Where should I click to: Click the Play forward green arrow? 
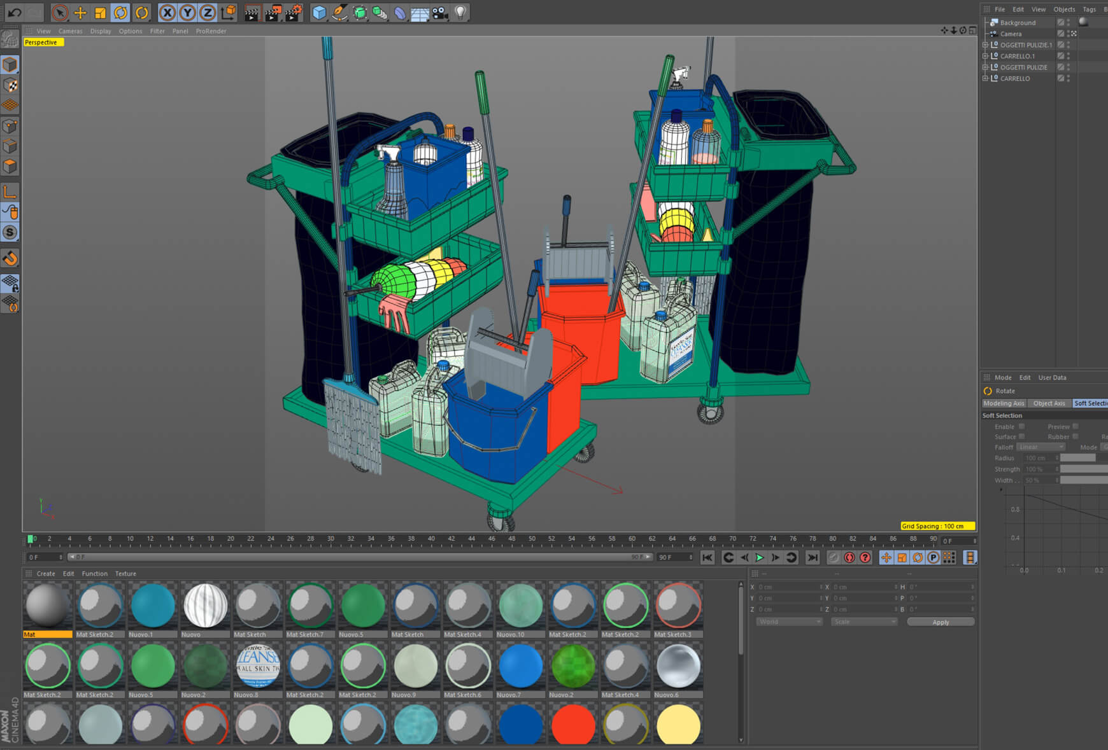point(760,557)
